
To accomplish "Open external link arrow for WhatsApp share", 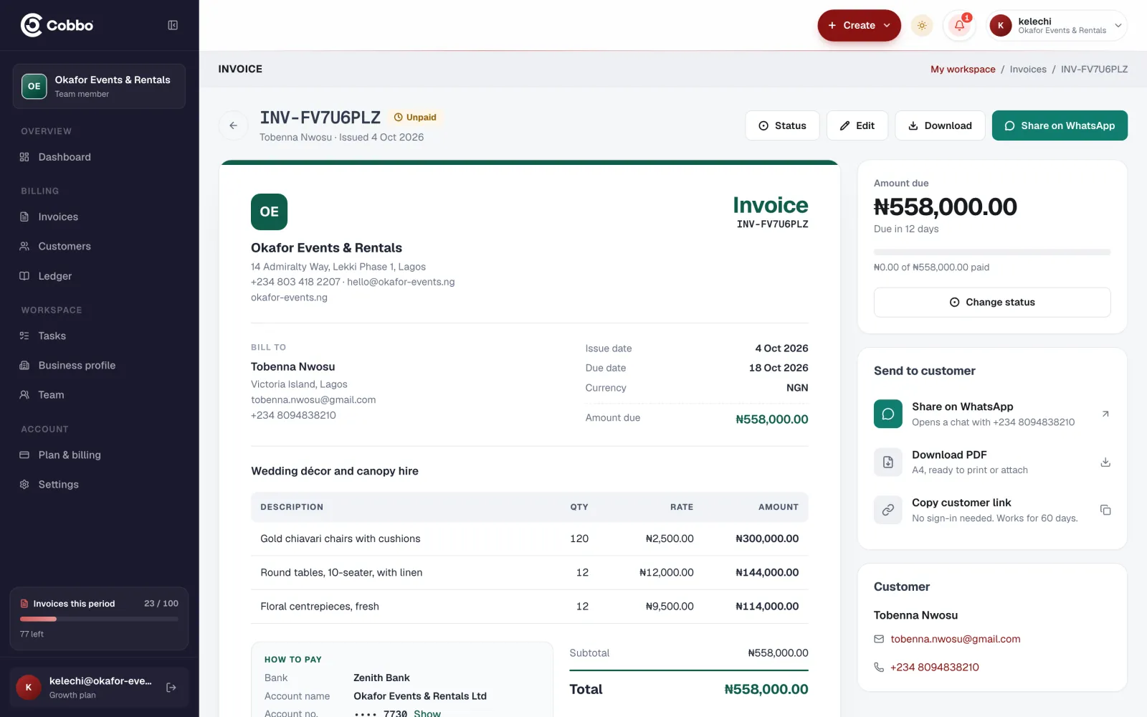I will (x=1105, y=414).
